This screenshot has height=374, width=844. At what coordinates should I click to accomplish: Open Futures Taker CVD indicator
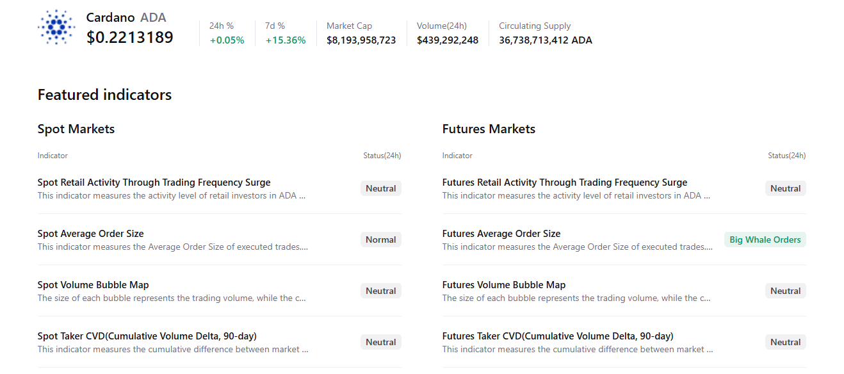[558, 336]
